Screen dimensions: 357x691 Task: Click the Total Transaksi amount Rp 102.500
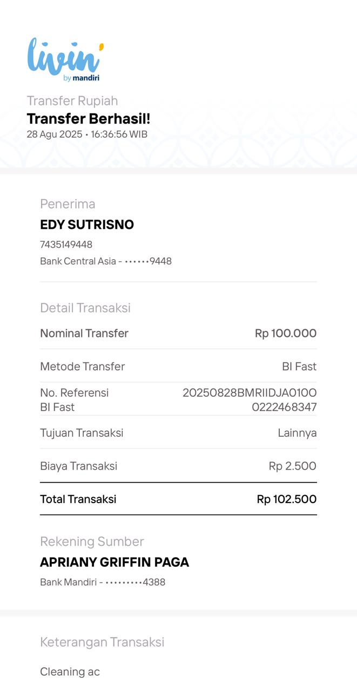coord(287,499)
